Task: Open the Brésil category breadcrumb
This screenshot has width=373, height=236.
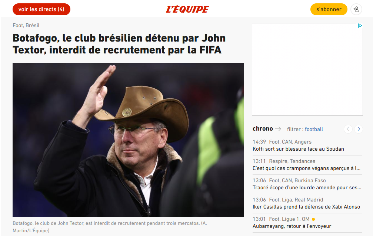Action: click(x=32, y=25)
